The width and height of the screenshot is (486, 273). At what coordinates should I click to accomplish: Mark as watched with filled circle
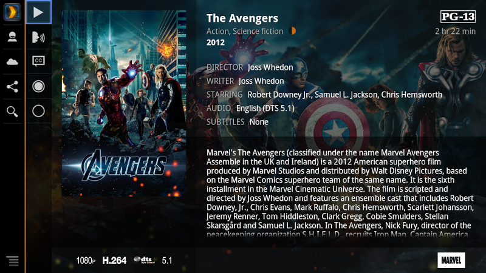pyautogui.click(x=38, y=86)
